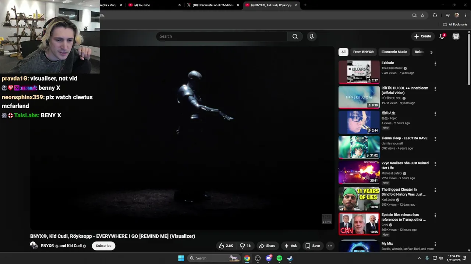Share the BNYX video
This screenshot has height=264, width=471.
267,246
